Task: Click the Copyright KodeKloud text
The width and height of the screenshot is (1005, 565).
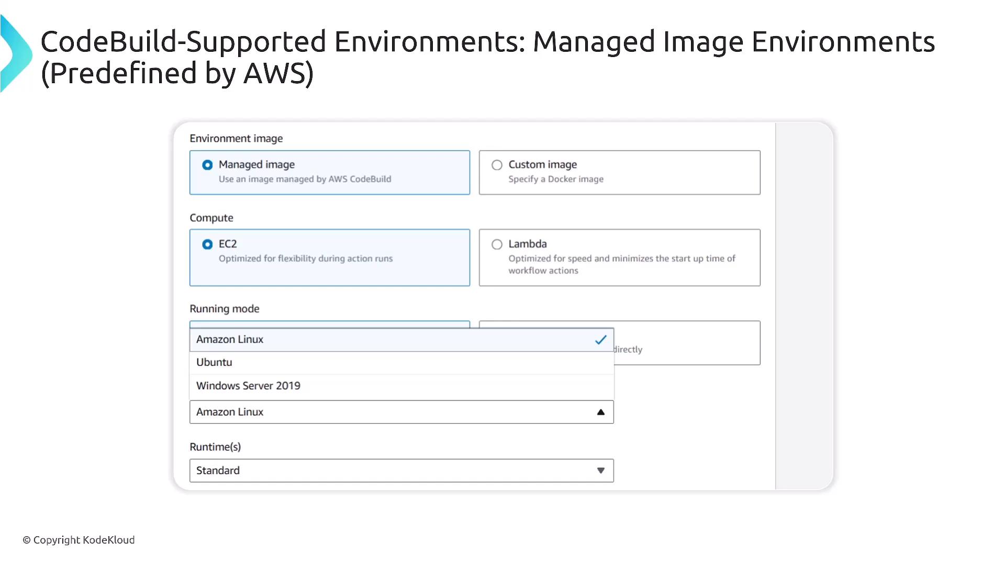Action: (x=79, y=540)
